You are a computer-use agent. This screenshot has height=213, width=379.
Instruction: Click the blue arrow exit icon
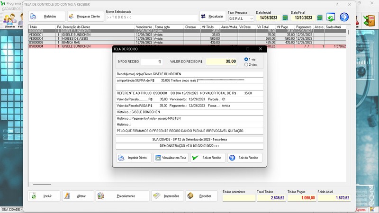click(344, 17)
